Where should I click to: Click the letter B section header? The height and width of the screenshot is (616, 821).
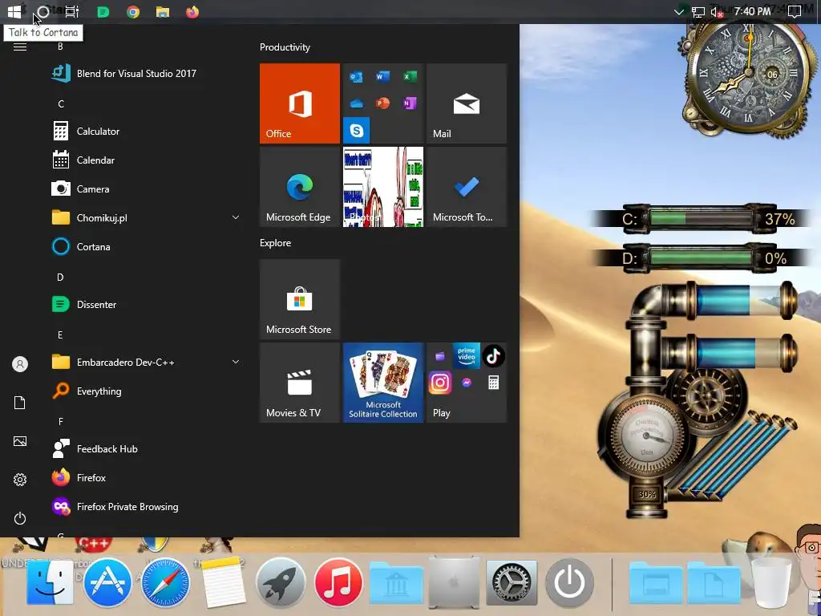pyautogui.click(x=60, y=47)
